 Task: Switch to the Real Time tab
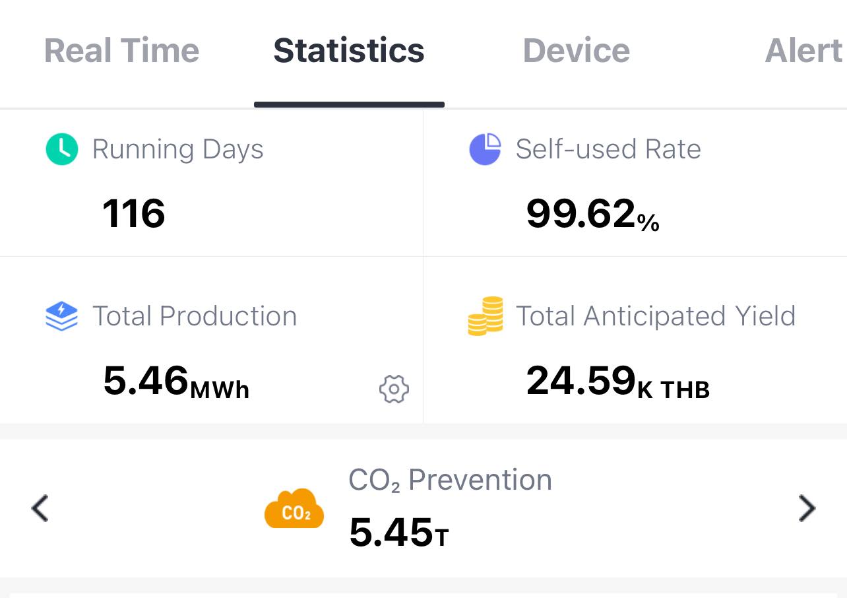[x=121, y=51]
